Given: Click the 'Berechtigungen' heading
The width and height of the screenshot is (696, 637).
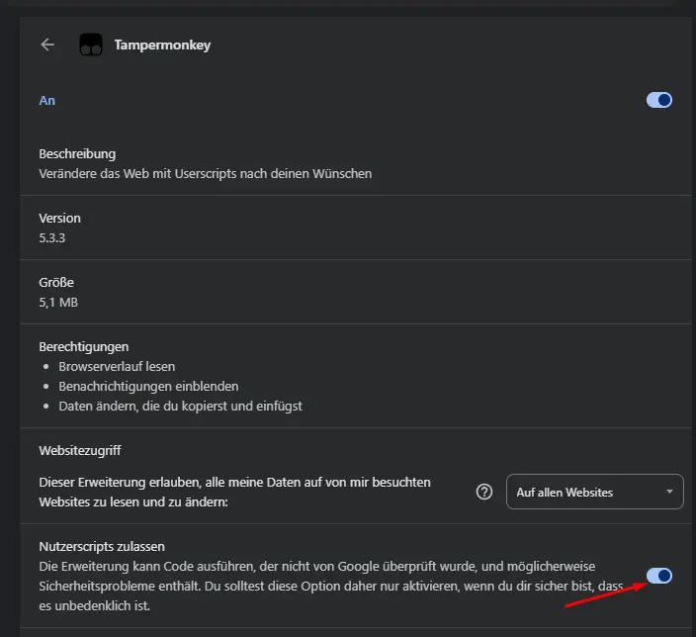Looking at the screenshot, I should [84, 347].
